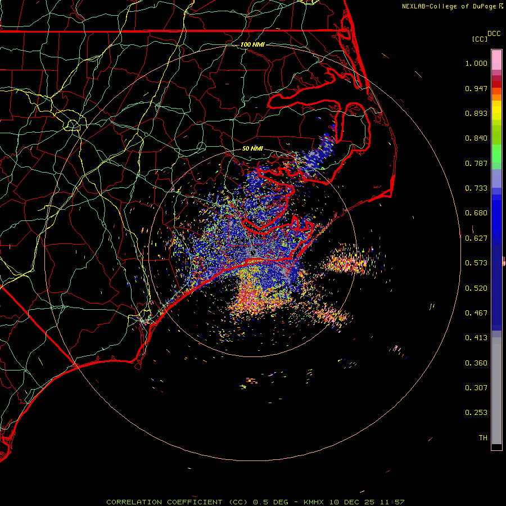Click the NEXLAB-College of DuPage title text
This screenshot has height=506, width=506.
(449, 6)
